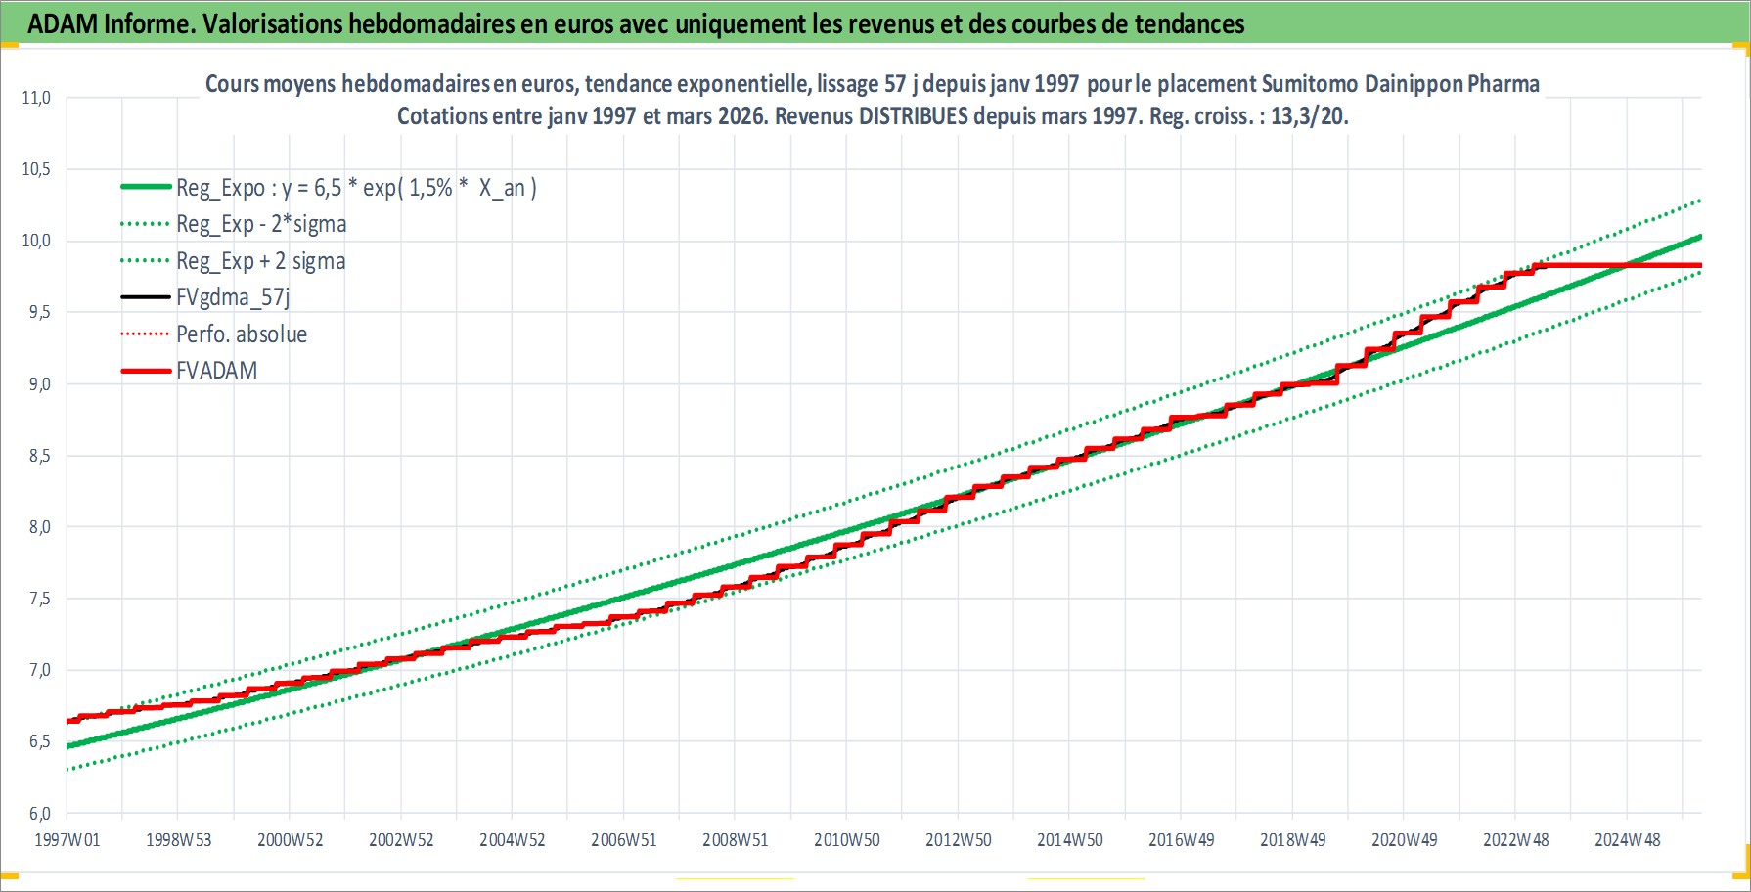This screenshot has width=1751, height=892.
Task: Click x-axis label 2018W49
Action: [1292, 840]
